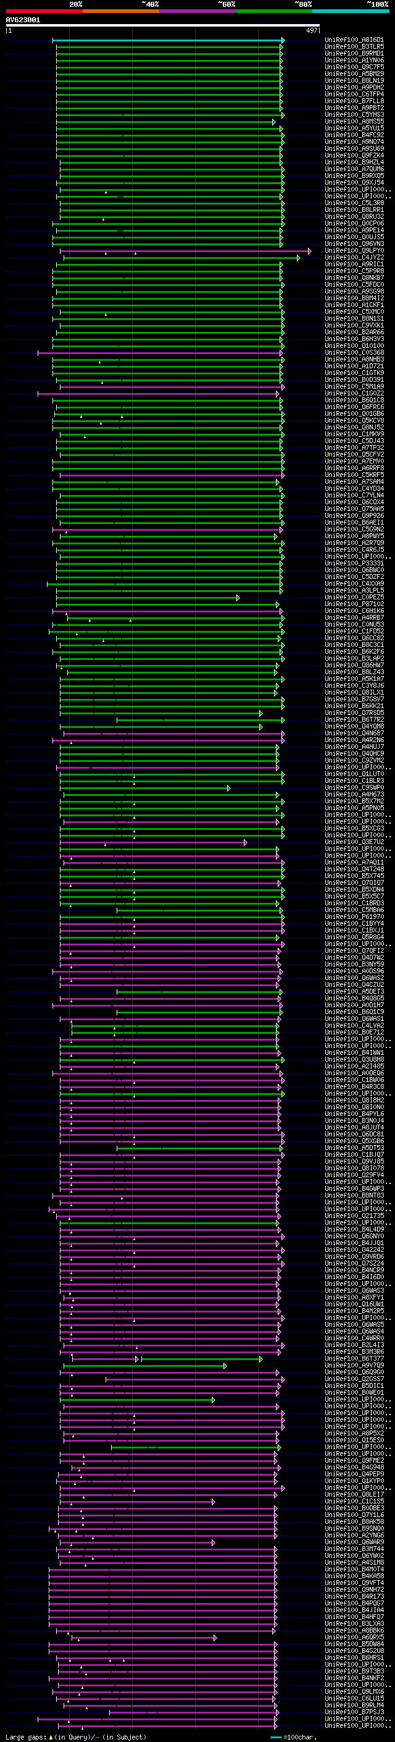Select the UniRef100_B4FC92 label
Image resolution: width=395 pixels, height=1742 pixels.
click(x=354, y=135)
